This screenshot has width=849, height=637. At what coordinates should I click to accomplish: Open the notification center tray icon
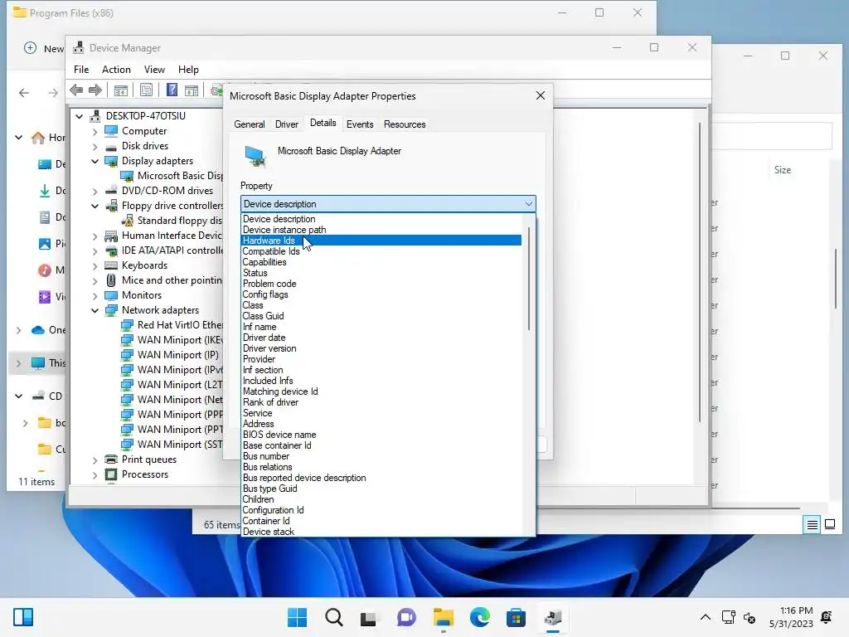point(827,617)
